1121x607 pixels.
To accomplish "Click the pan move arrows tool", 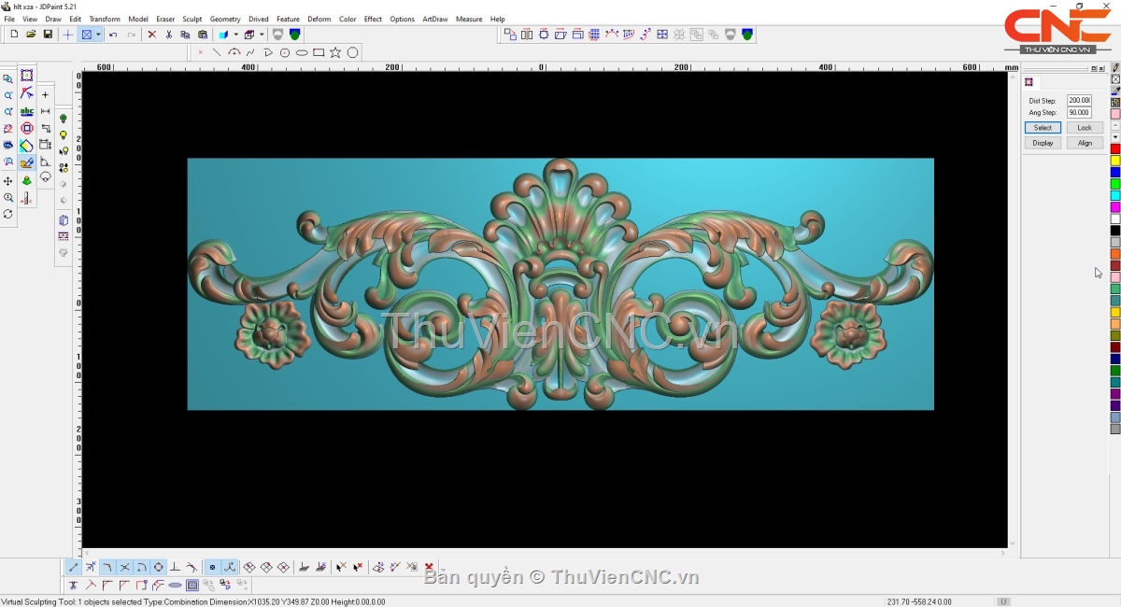I will (x=8, y=181).
